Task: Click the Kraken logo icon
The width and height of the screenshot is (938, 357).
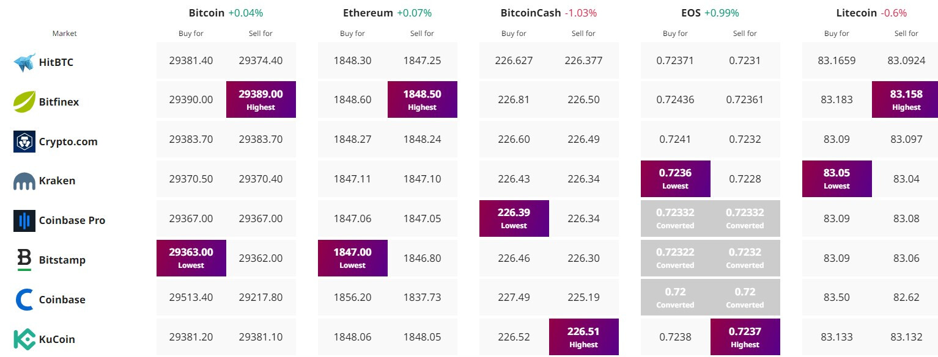Action: click(24, 181)
